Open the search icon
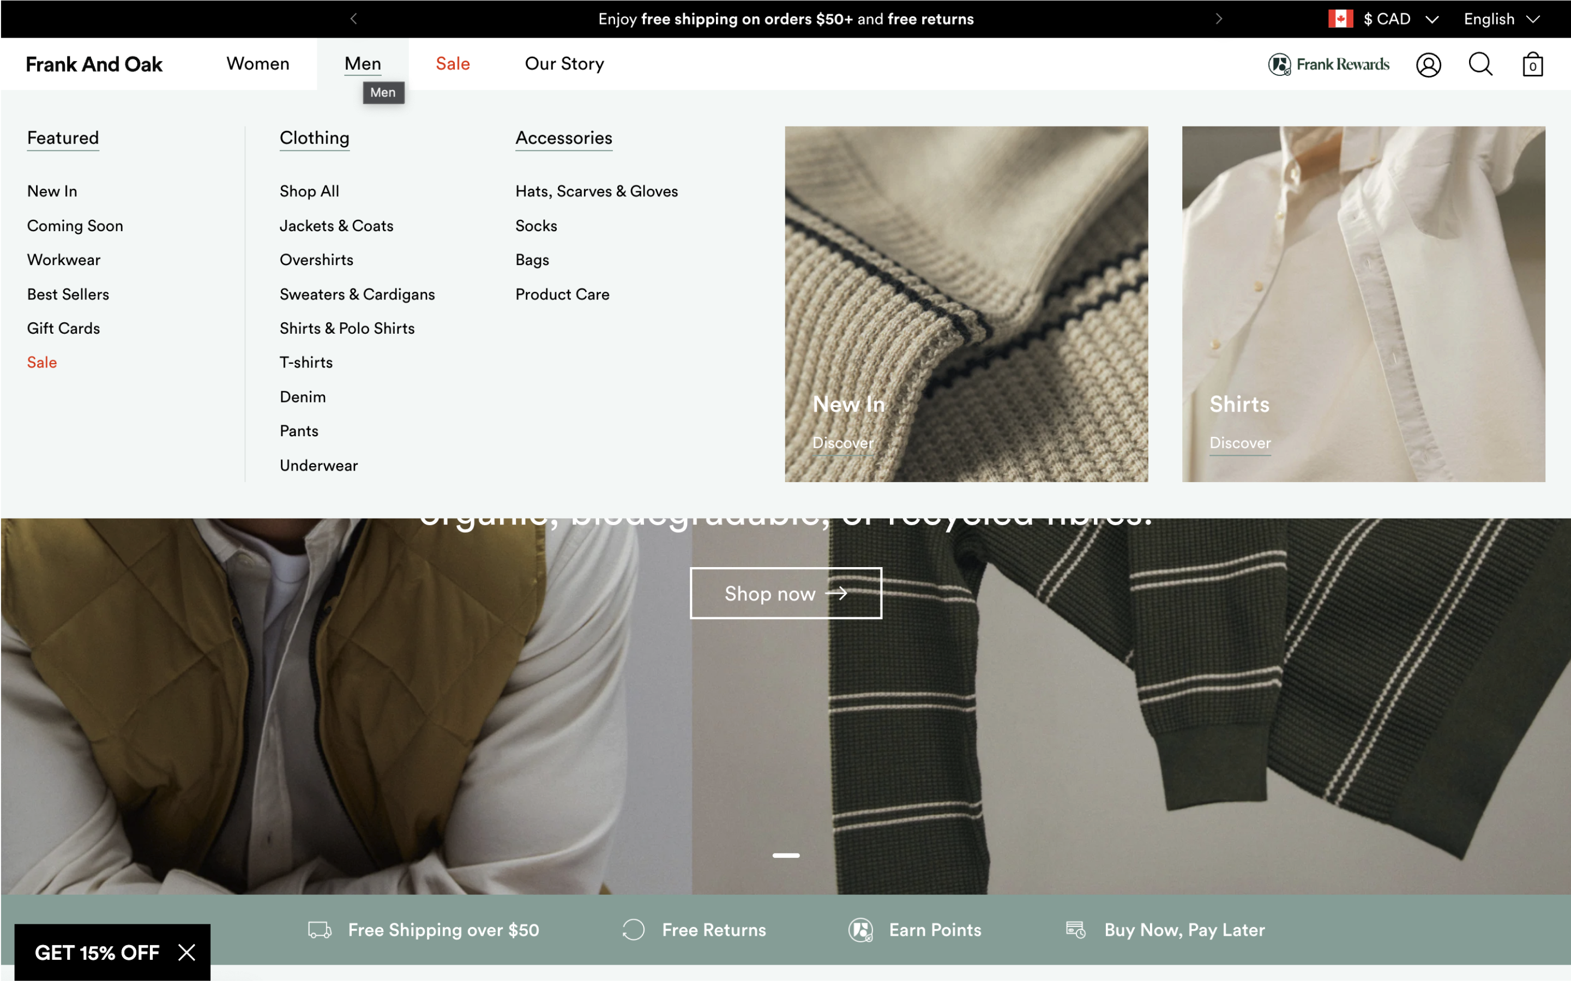The width and height of the screenshot is (1571, 981). tap(1480, 64)
